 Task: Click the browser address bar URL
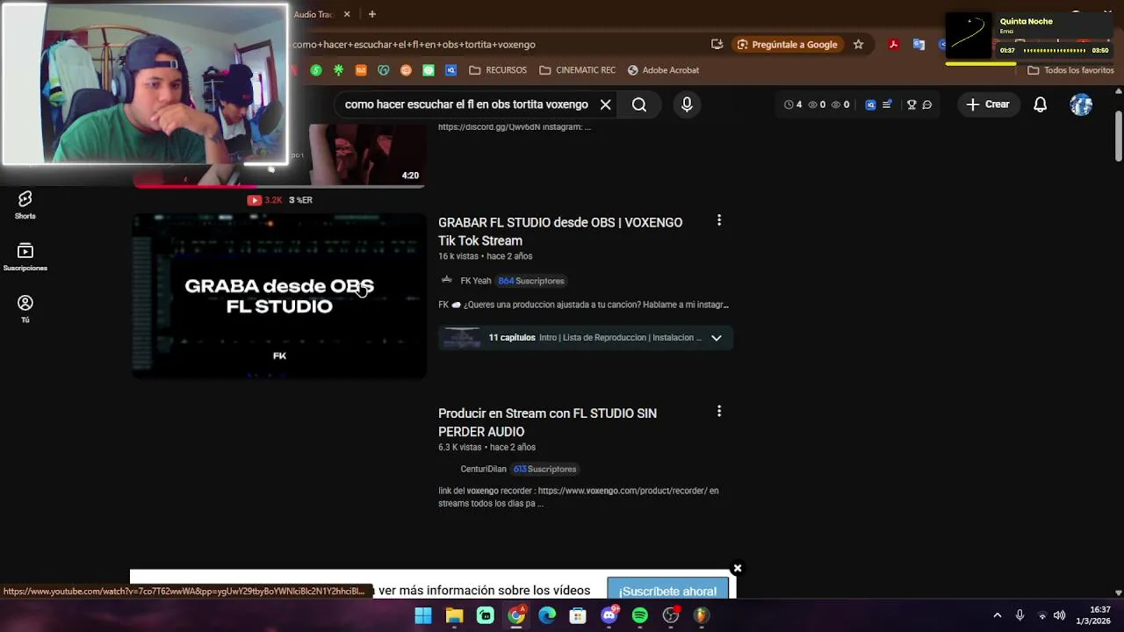pyautogui.click(x=414, y=45)
